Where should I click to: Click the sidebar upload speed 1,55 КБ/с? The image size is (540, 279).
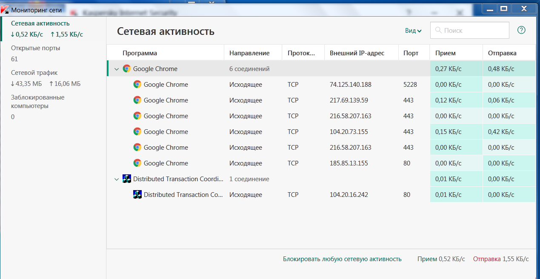pyautogui.click(x=67, y=34)
